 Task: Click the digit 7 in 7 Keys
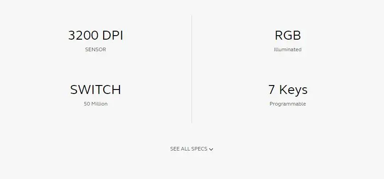pyautogui.click(x=272, y=89)
